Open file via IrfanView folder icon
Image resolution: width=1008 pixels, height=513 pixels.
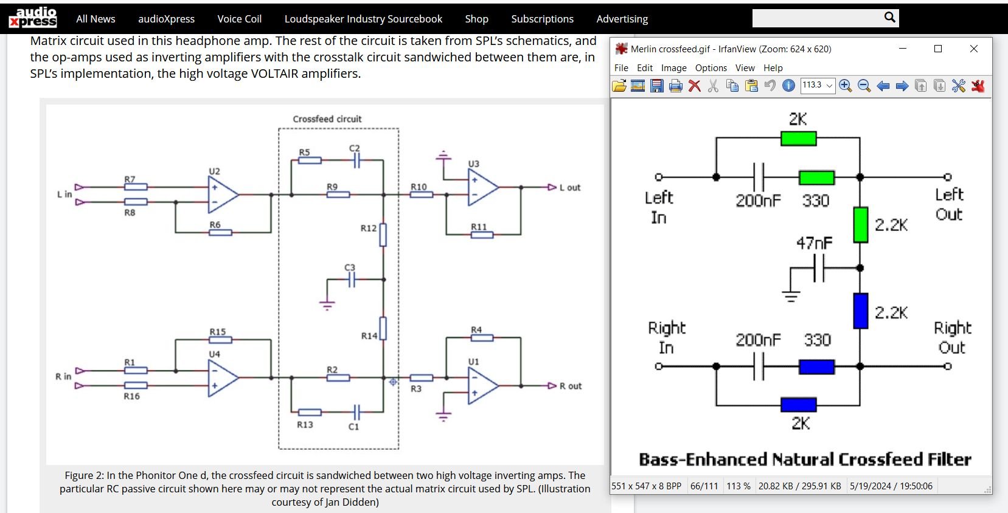pos(619,86)
